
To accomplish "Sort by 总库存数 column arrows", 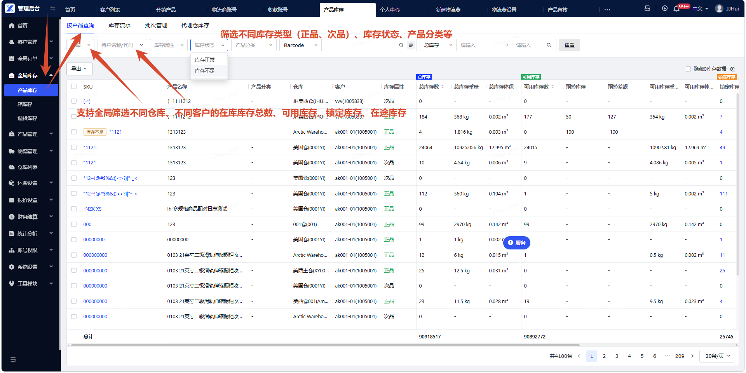I will pos(443,87).
